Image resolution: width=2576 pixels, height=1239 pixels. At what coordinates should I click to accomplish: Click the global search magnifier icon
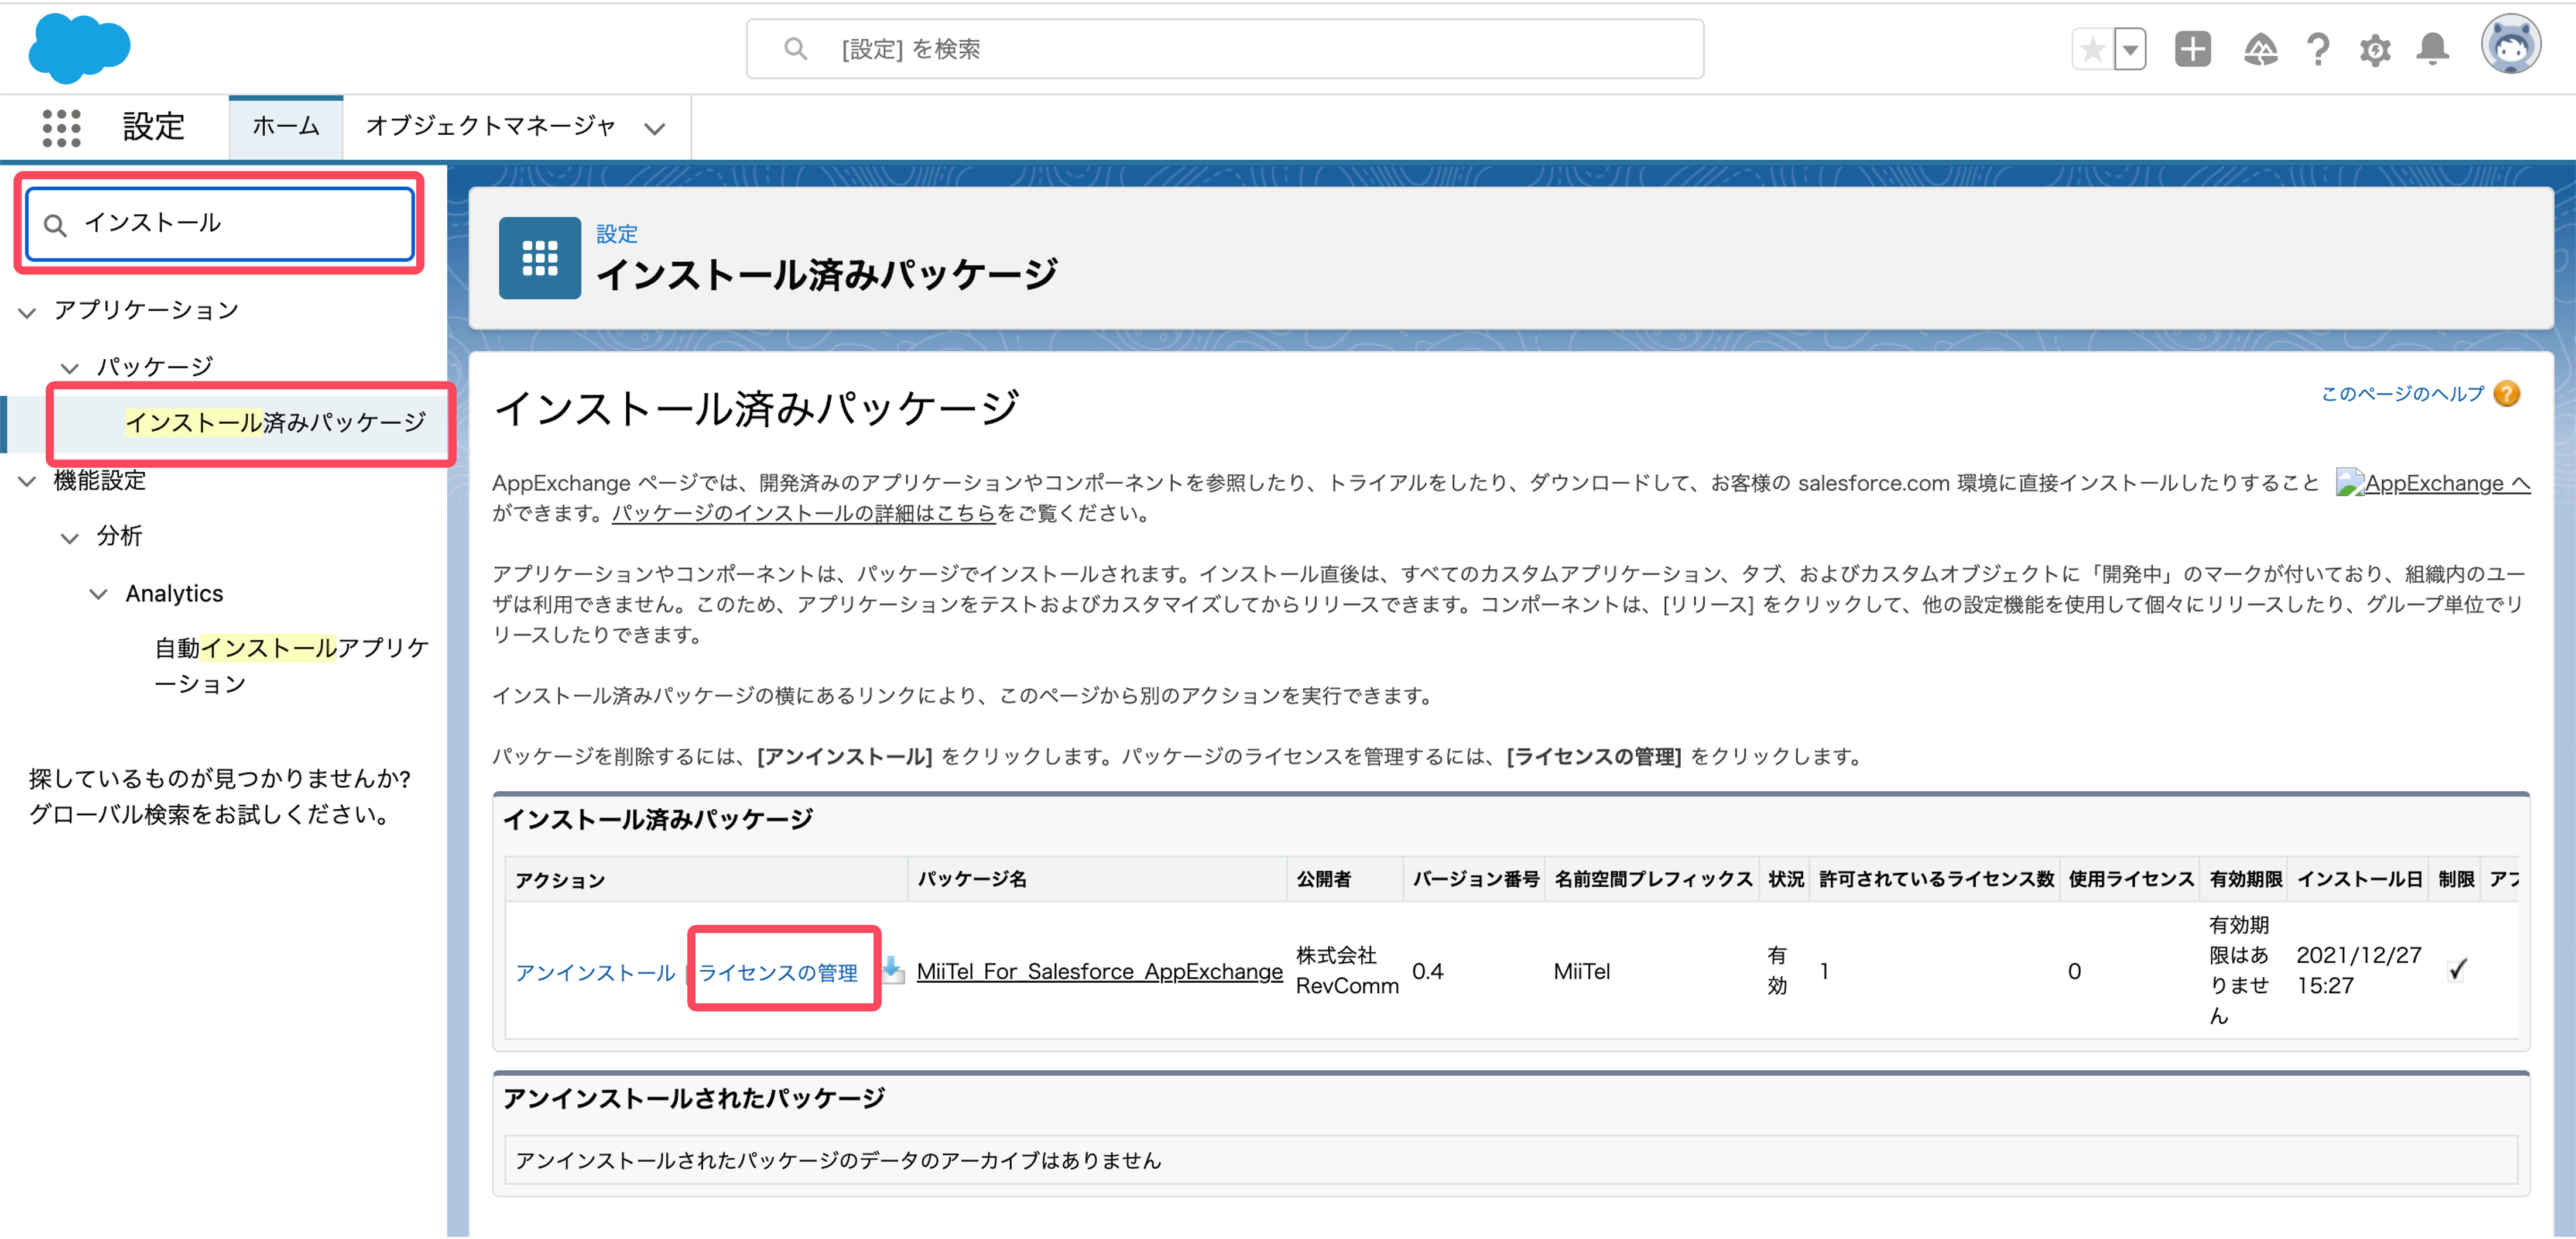[x=795, y=49]
